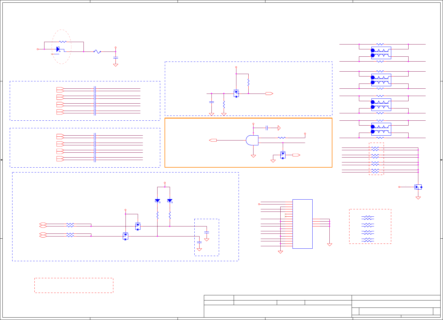The image size is (443, 320).
Task: Select the AND gate symbol in the orange box
Action: point(252,140)
